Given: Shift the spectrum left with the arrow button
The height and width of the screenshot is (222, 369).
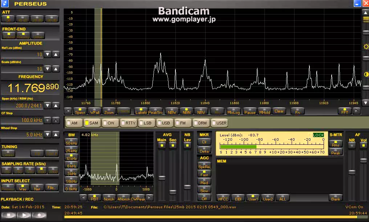Looking at the screenshot, I should point(68,111).
